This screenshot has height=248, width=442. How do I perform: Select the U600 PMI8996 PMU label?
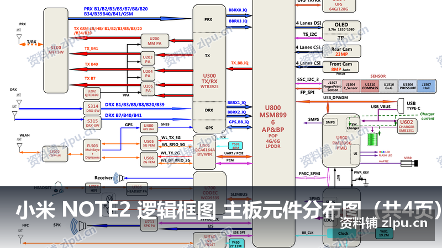(341, 143)
